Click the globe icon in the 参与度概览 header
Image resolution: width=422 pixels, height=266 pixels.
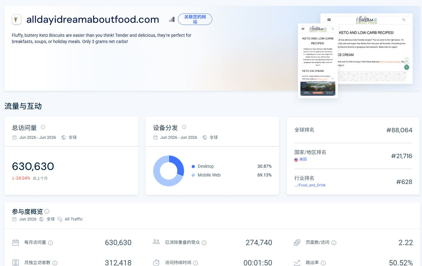tap(42, 219)
